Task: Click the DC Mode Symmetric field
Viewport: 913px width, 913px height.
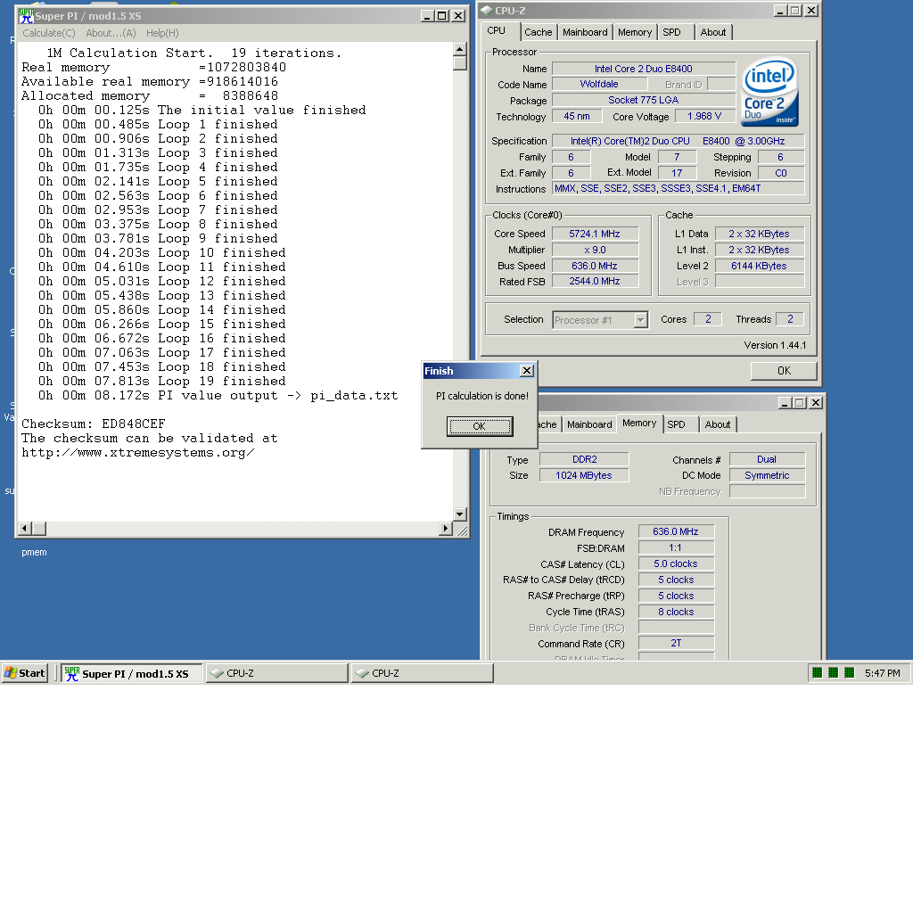Action: click(767, 475)
